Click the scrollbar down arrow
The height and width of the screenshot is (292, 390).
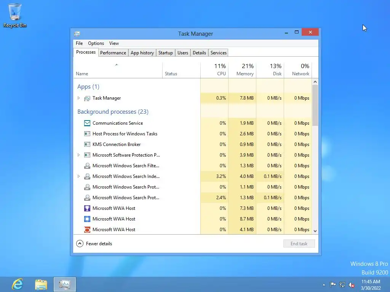(x=315, y=231)
